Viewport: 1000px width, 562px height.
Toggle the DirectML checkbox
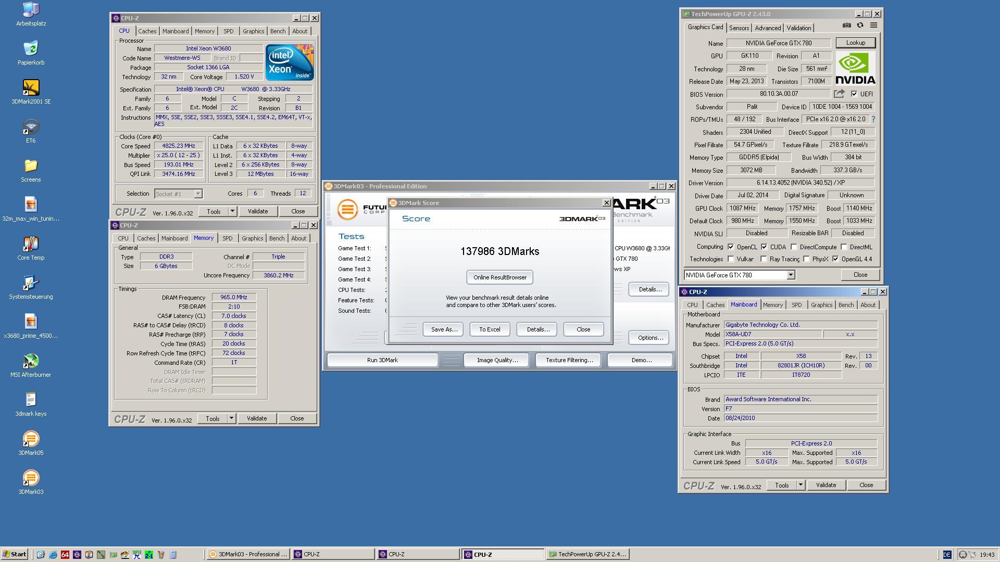coord(844,247)
